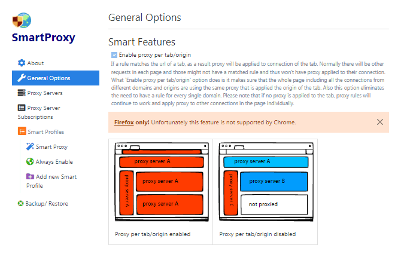
Task: Open the Proxy Servers menu item
Action: coord(45,93)
